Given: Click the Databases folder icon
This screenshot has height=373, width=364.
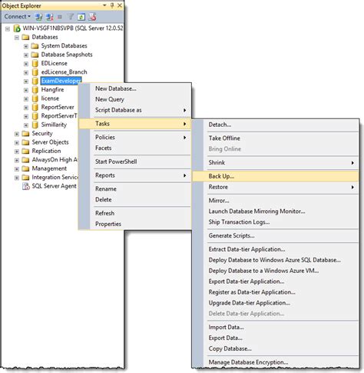Looking at the screenshot, I should [x=25, y=37].
